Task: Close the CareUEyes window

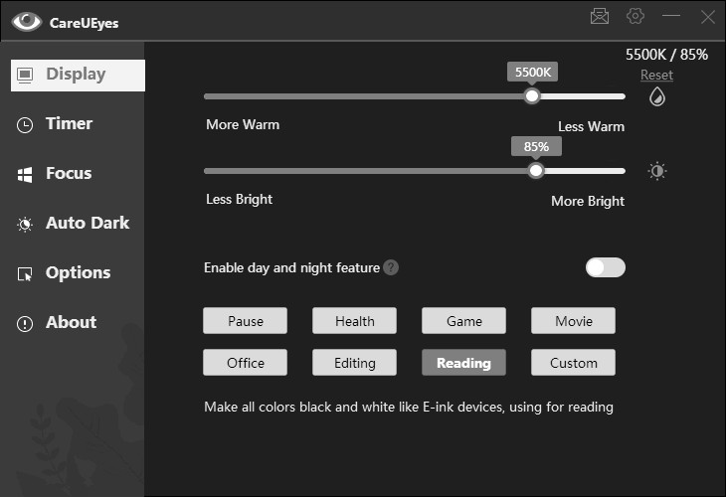Action: tap(707, 17)
